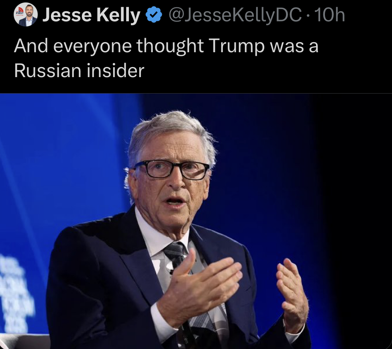This screenshot has height=349, width=392.
Task: Open the @JesseKellyDC handle link
Action: 236,16
